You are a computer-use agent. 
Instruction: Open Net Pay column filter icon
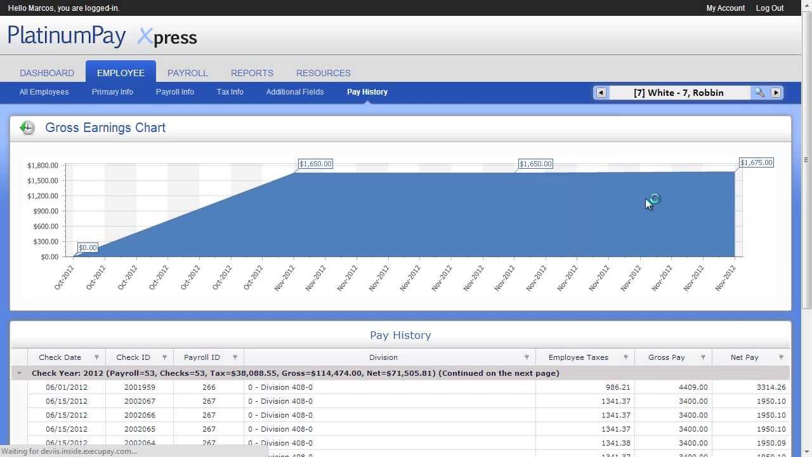(781, 357)
